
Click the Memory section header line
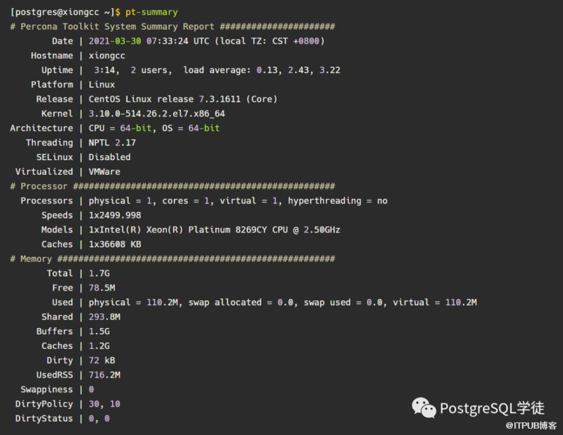[x=172, y=259]
